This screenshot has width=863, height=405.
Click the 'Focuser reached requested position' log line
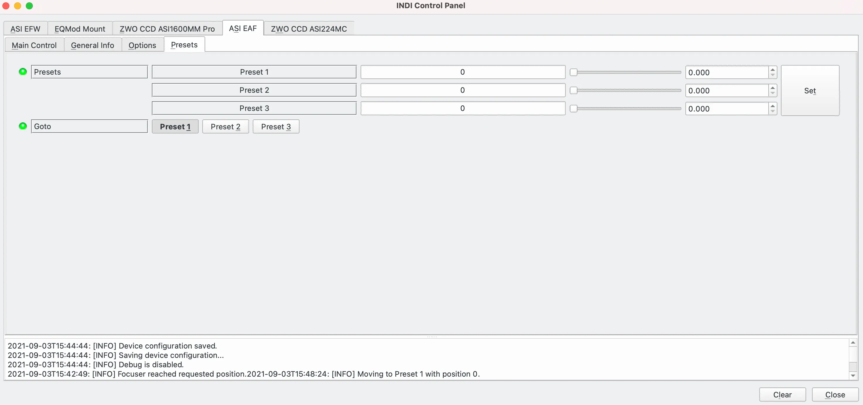tap(127, 374)
